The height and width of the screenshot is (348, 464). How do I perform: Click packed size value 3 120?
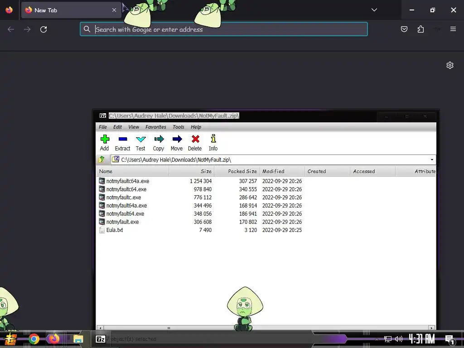[x=250, y=230]
